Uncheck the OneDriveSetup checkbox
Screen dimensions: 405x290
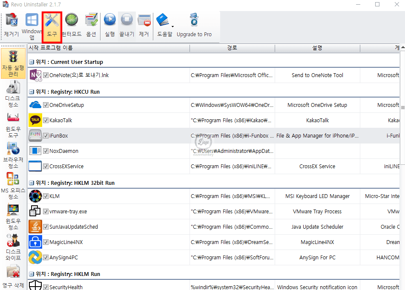pyautogui.click(x=46, y=105)
